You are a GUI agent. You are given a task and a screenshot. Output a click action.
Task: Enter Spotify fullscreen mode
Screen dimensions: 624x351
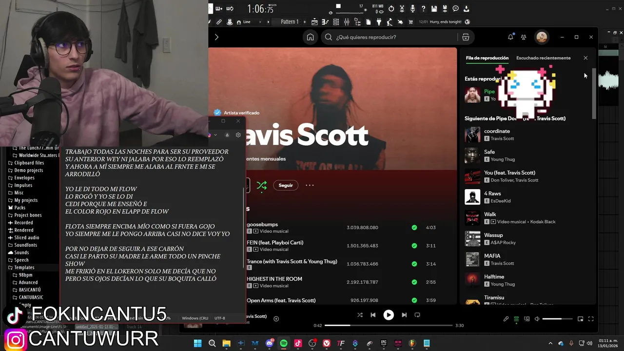pyautogui.click(x=591, y=319)
